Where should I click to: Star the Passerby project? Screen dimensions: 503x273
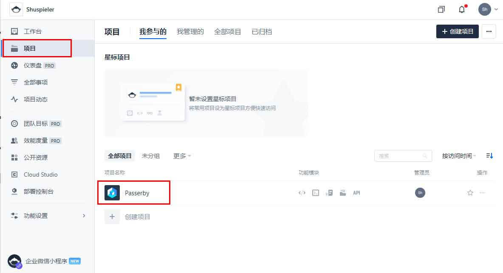pyautogui.click(x=470, y=193)
